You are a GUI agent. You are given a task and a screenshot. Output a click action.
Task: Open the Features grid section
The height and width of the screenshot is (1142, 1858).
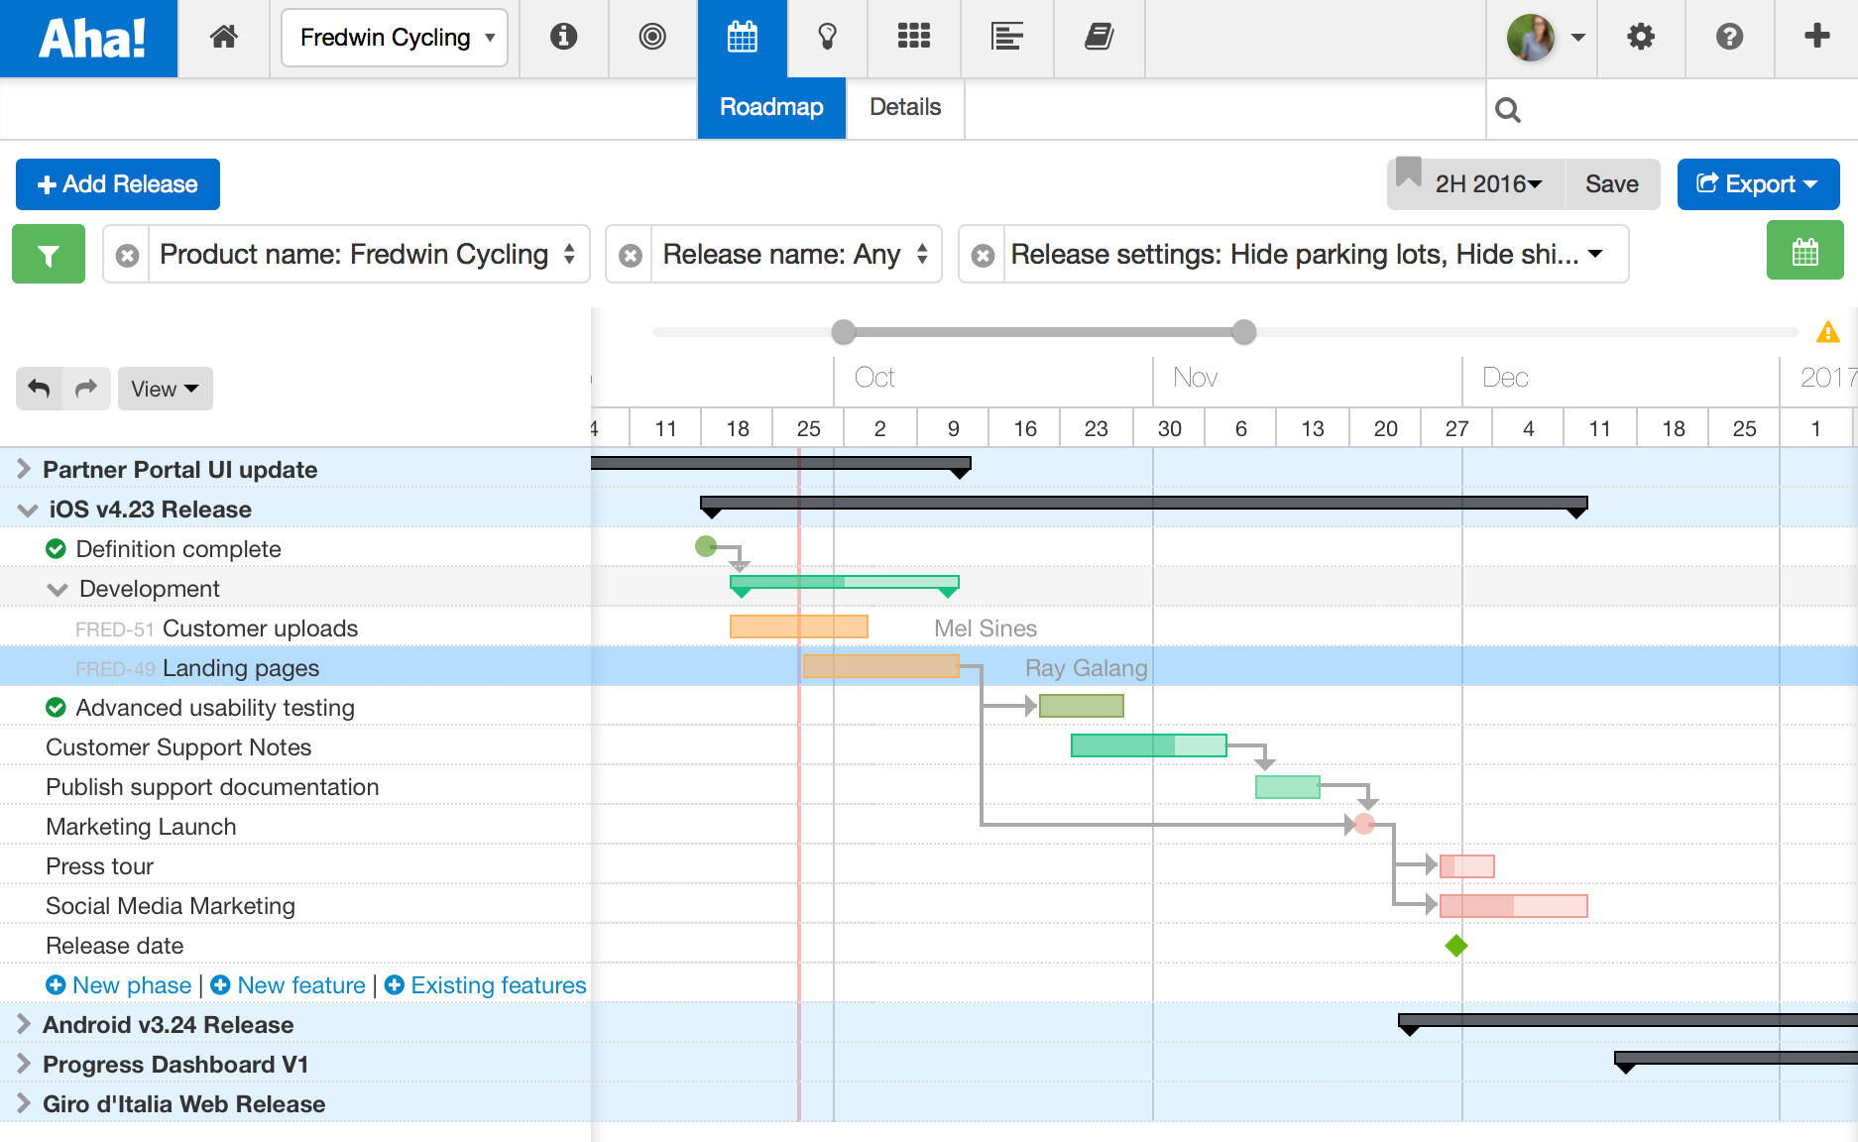[913, 38]
